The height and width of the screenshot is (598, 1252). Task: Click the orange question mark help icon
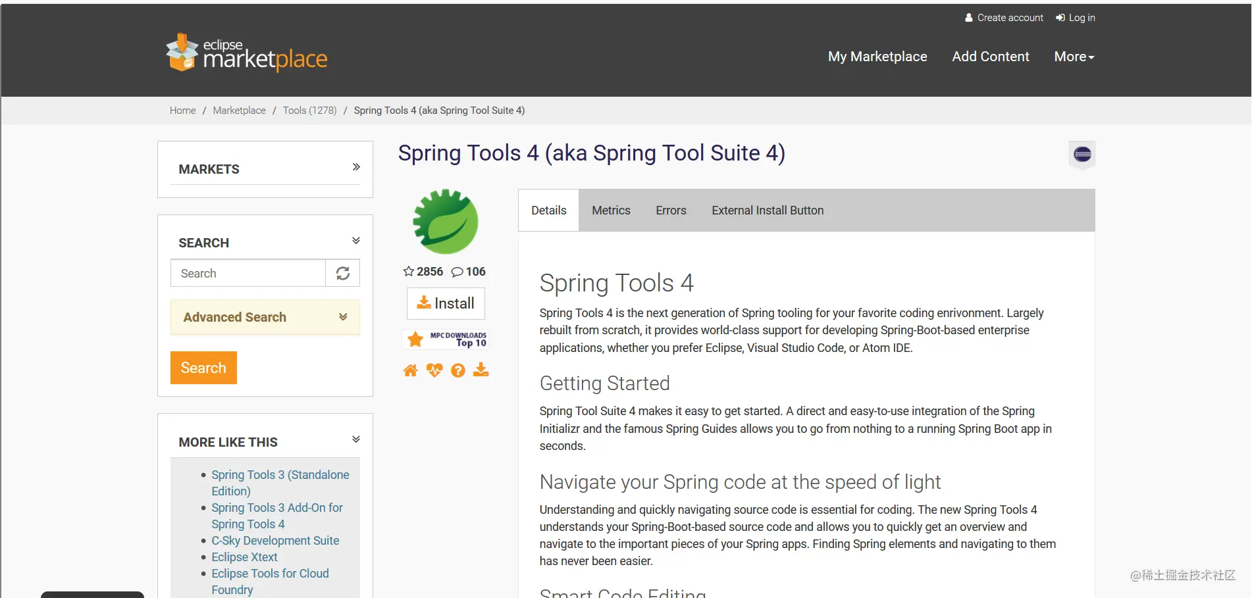pos(458,370)
